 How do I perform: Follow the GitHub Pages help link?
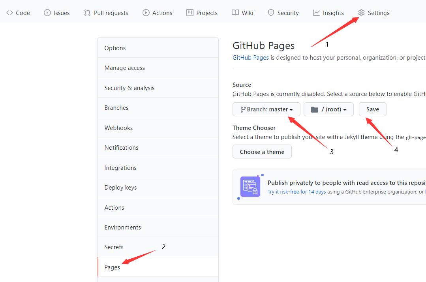click(x=250, y=58)
